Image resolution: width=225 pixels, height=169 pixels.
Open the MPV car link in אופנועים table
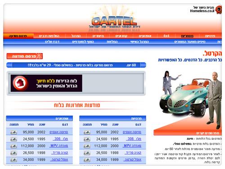click(59, 146)
